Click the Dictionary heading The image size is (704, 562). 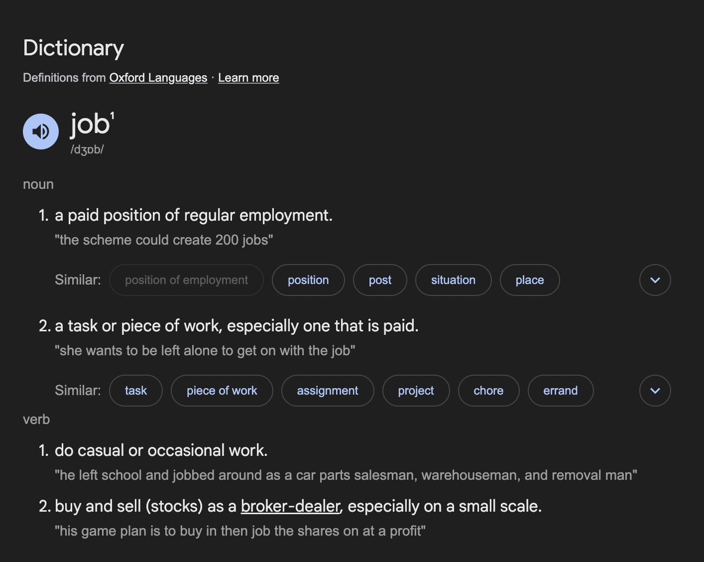point(74,48)
